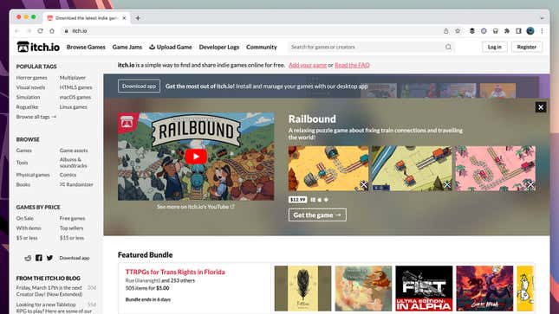Click Get the game button
559x314 pixels.
pos(317,215)
